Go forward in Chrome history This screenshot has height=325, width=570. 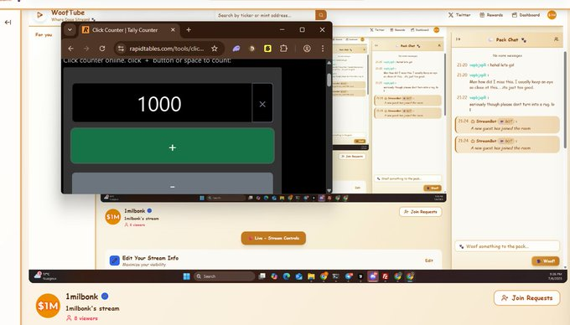(86, 49)
